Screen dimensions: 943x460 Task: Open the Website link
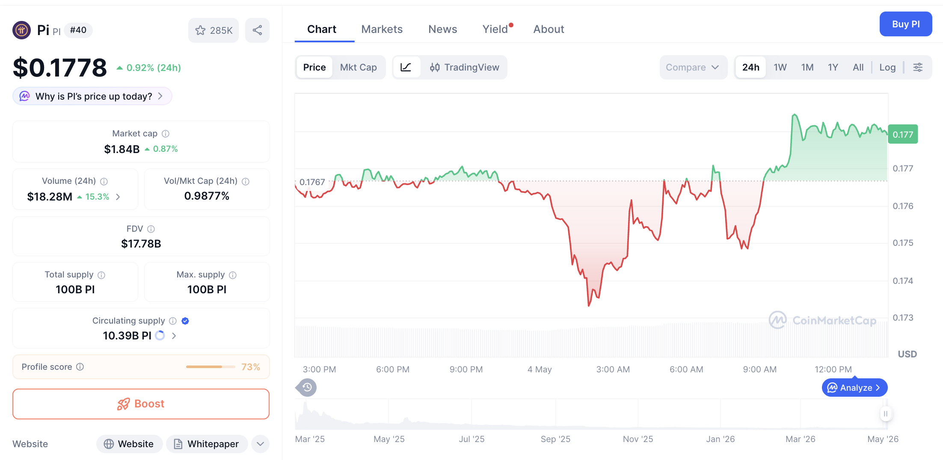(129, 444)
